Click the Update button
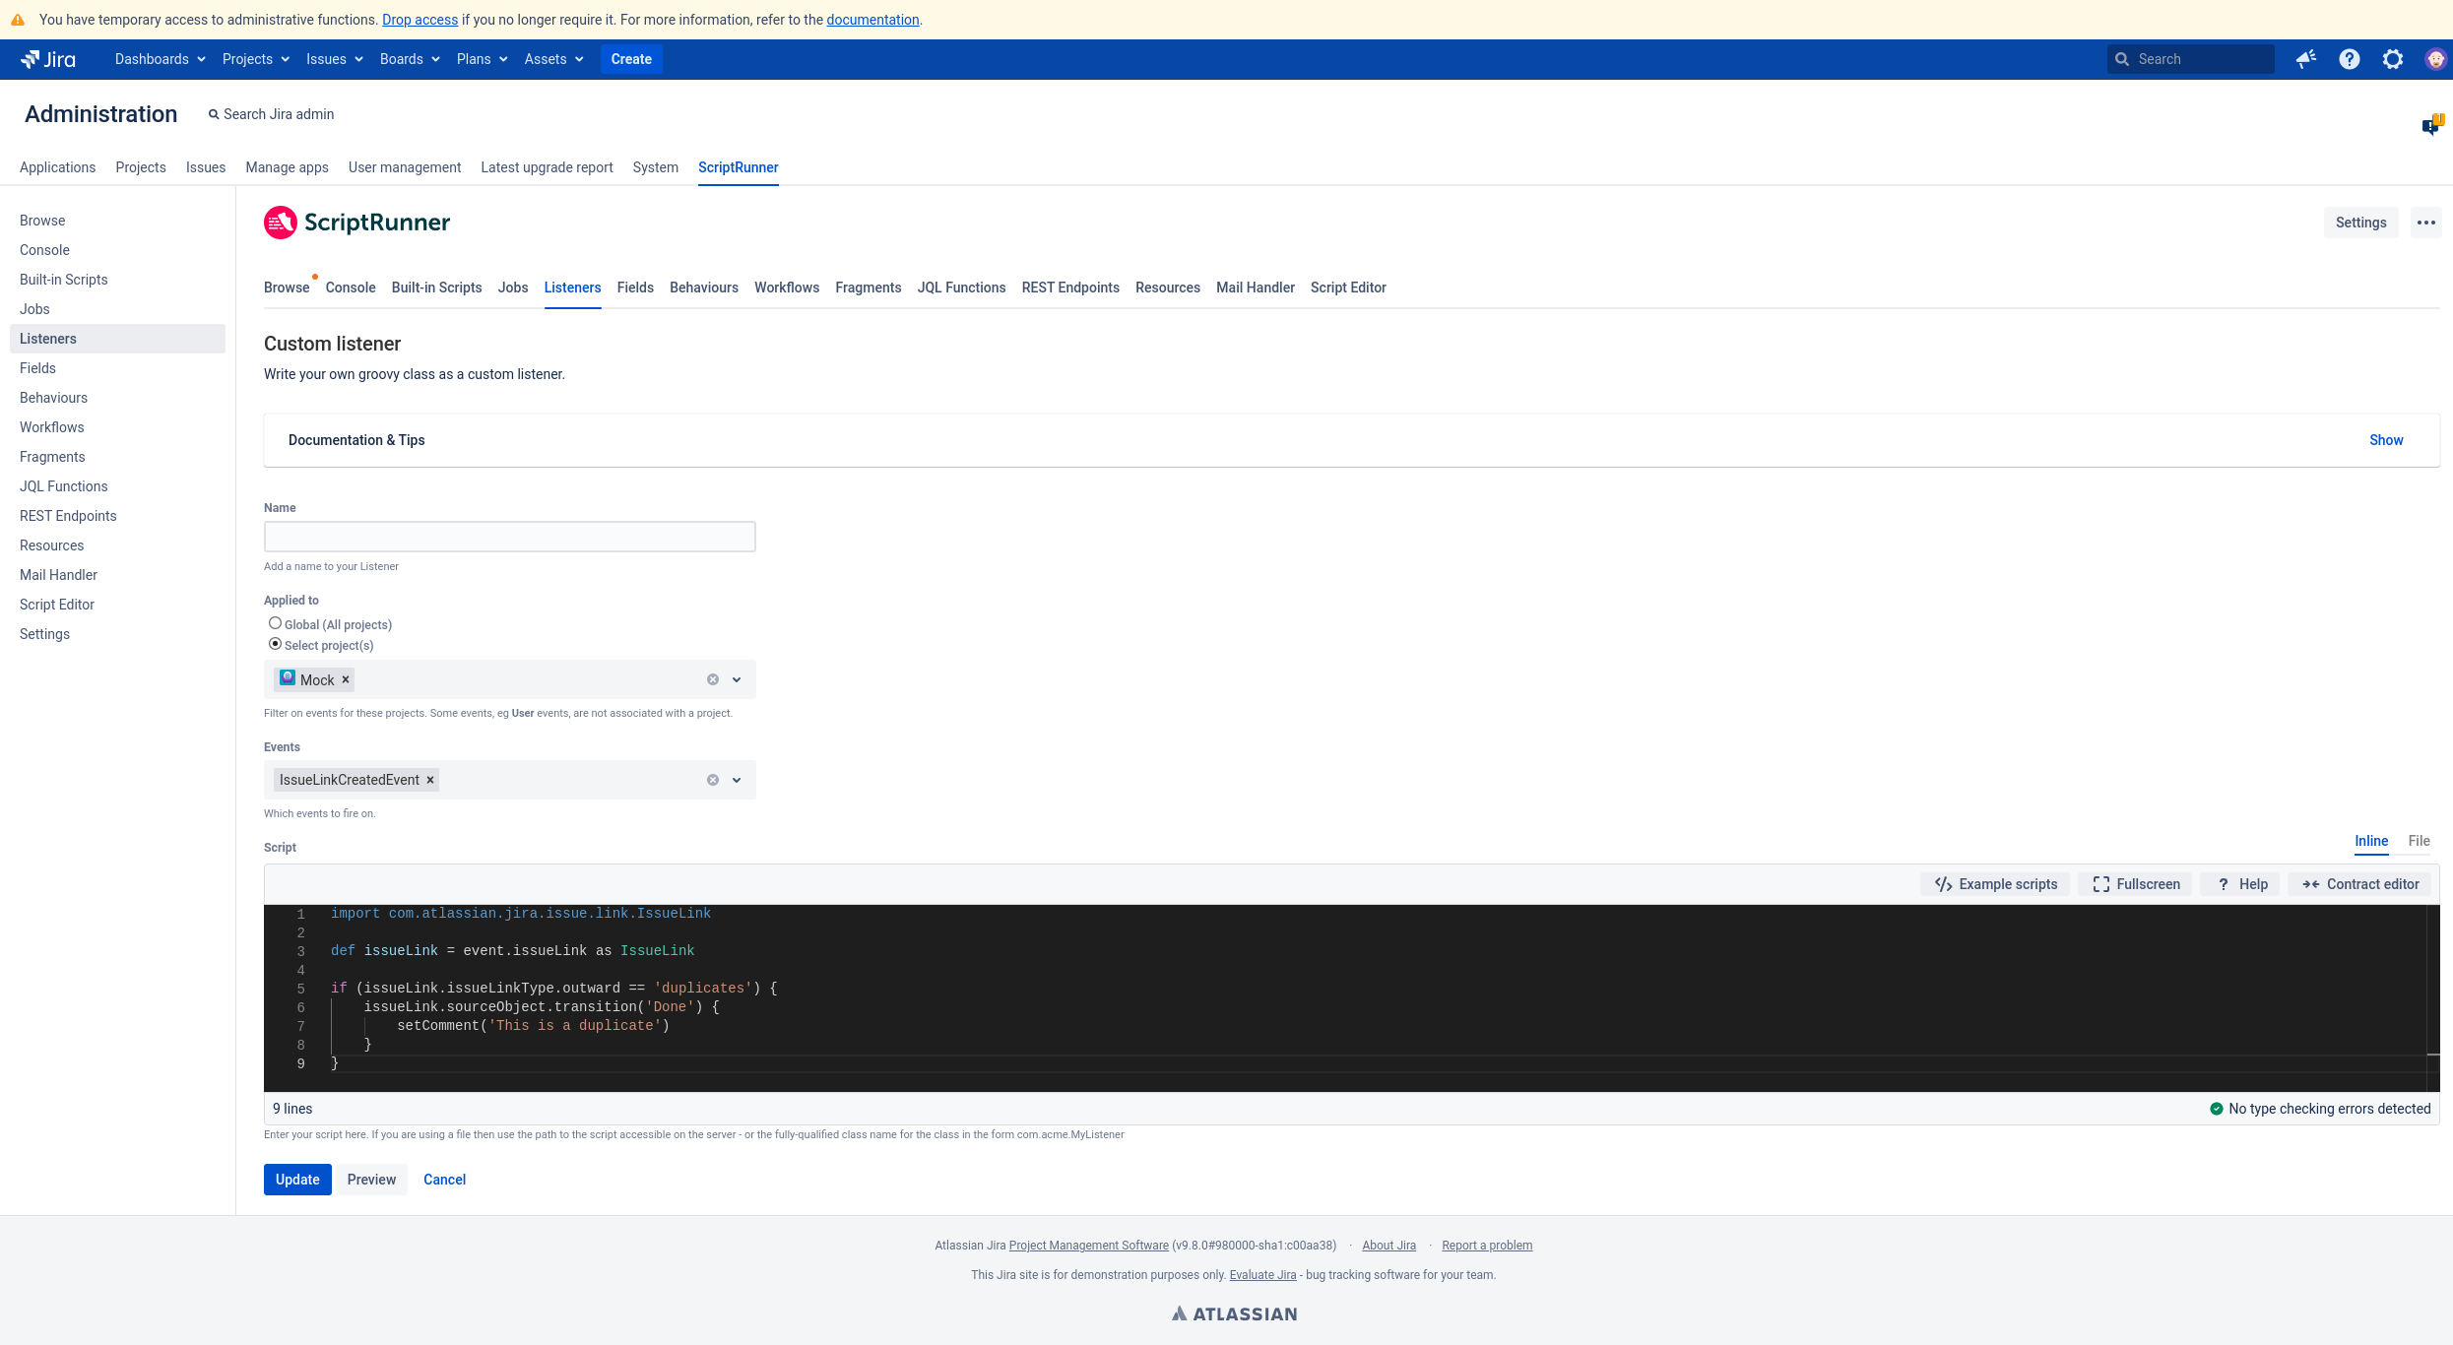 (x=296, y=1180)
